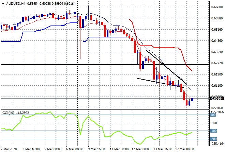Select the thick red upper stop line

click(164, 47)
